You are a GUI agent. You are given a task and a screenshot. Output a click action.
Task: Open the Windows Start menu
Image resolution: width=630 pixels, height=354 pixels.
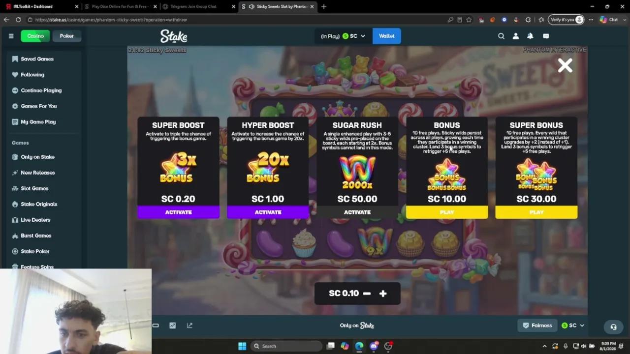[242, 346]
